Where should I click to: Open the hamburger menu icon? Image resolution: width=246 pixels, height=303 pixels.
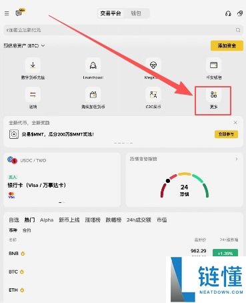coord(7,13)
